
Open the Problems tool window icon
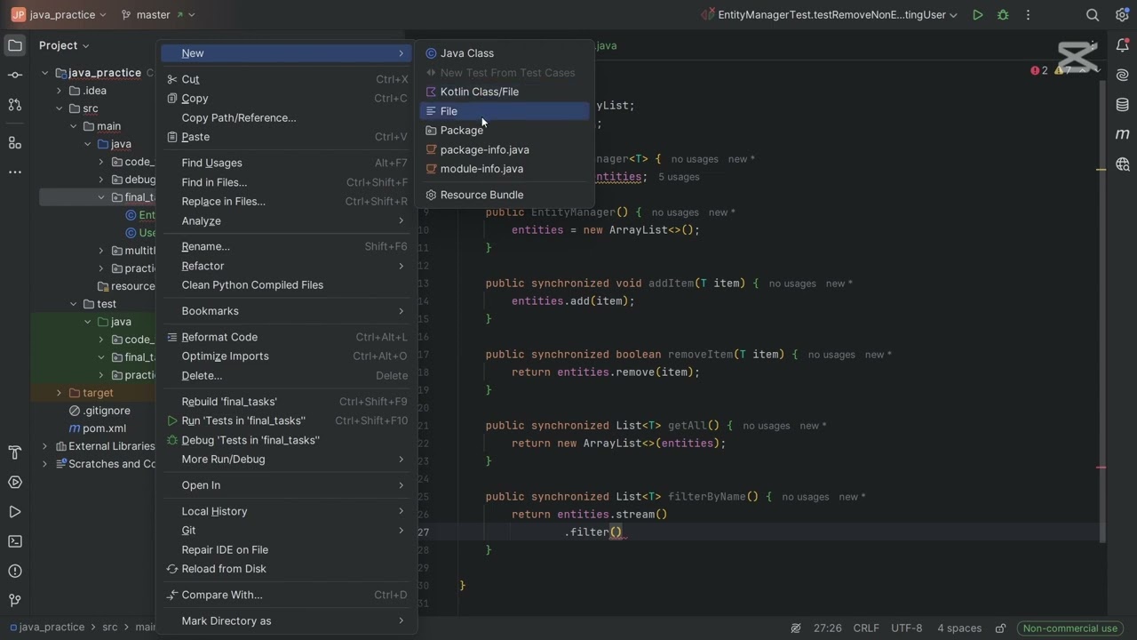coord(15,571)
